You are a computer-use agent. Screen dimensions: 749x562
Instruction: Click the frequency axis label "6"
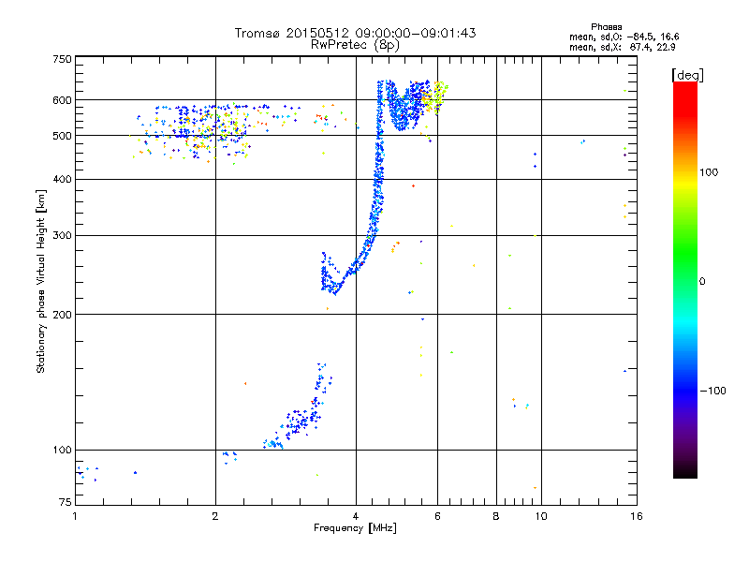pos(437,516)
